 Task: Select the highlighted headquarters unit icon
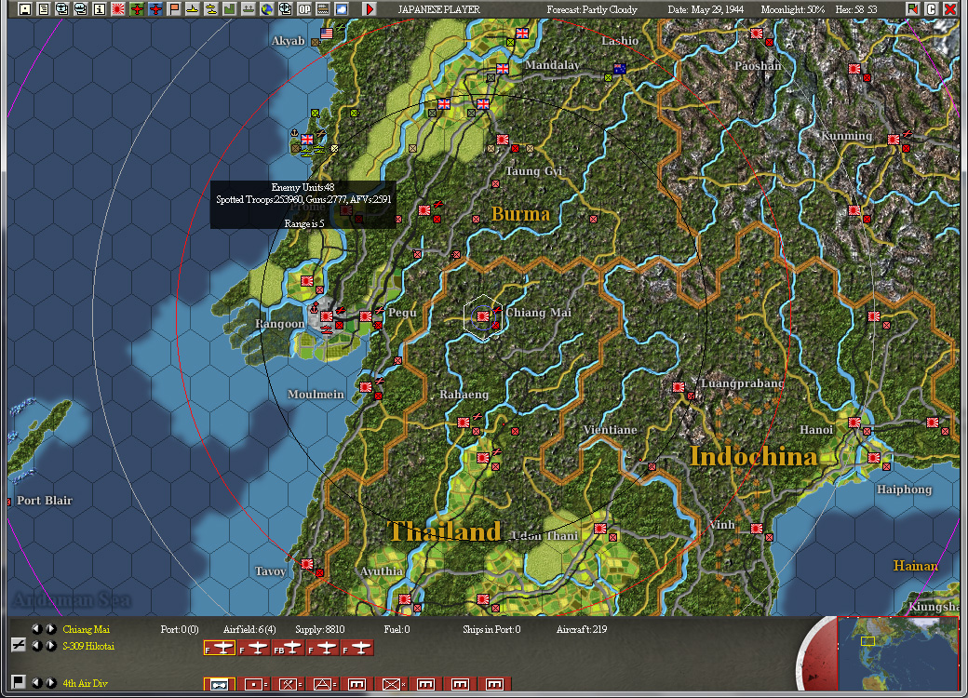(220, 684)
